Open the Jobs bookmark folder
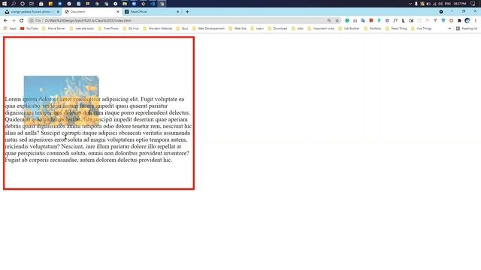Image resolution: width=481 pixels, height=270 pixels. 298,28
